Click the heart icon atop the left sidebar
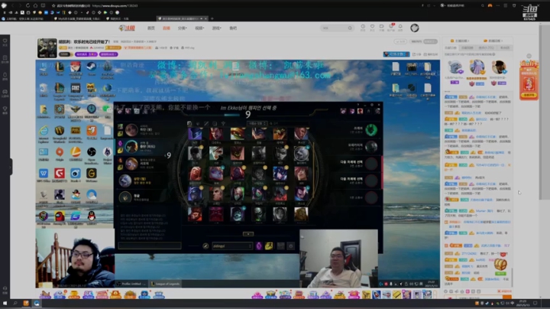The width and height of the screenshot is (550, 309). click(5, 42)
